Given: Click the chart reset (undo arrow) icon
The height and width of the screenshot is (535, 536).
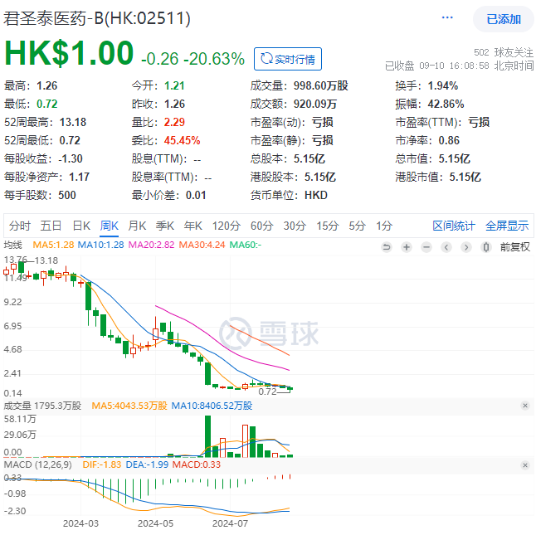Looking at the screenshot, I should point(386,246).
